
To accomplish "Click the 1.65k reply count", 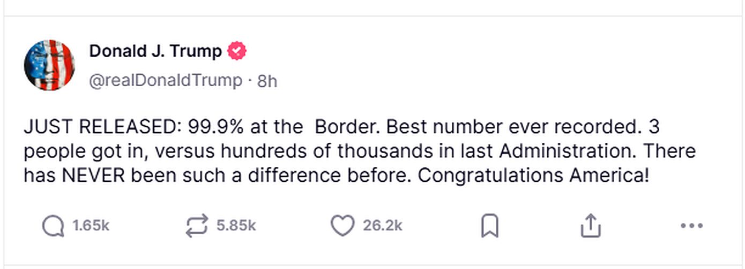I will coord(91,226).
